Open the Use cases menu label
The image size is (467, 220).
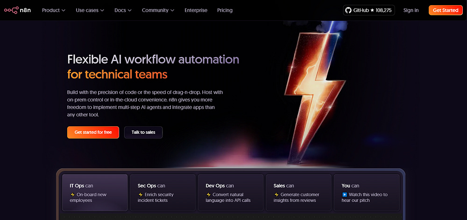click(x=87, y=10)
